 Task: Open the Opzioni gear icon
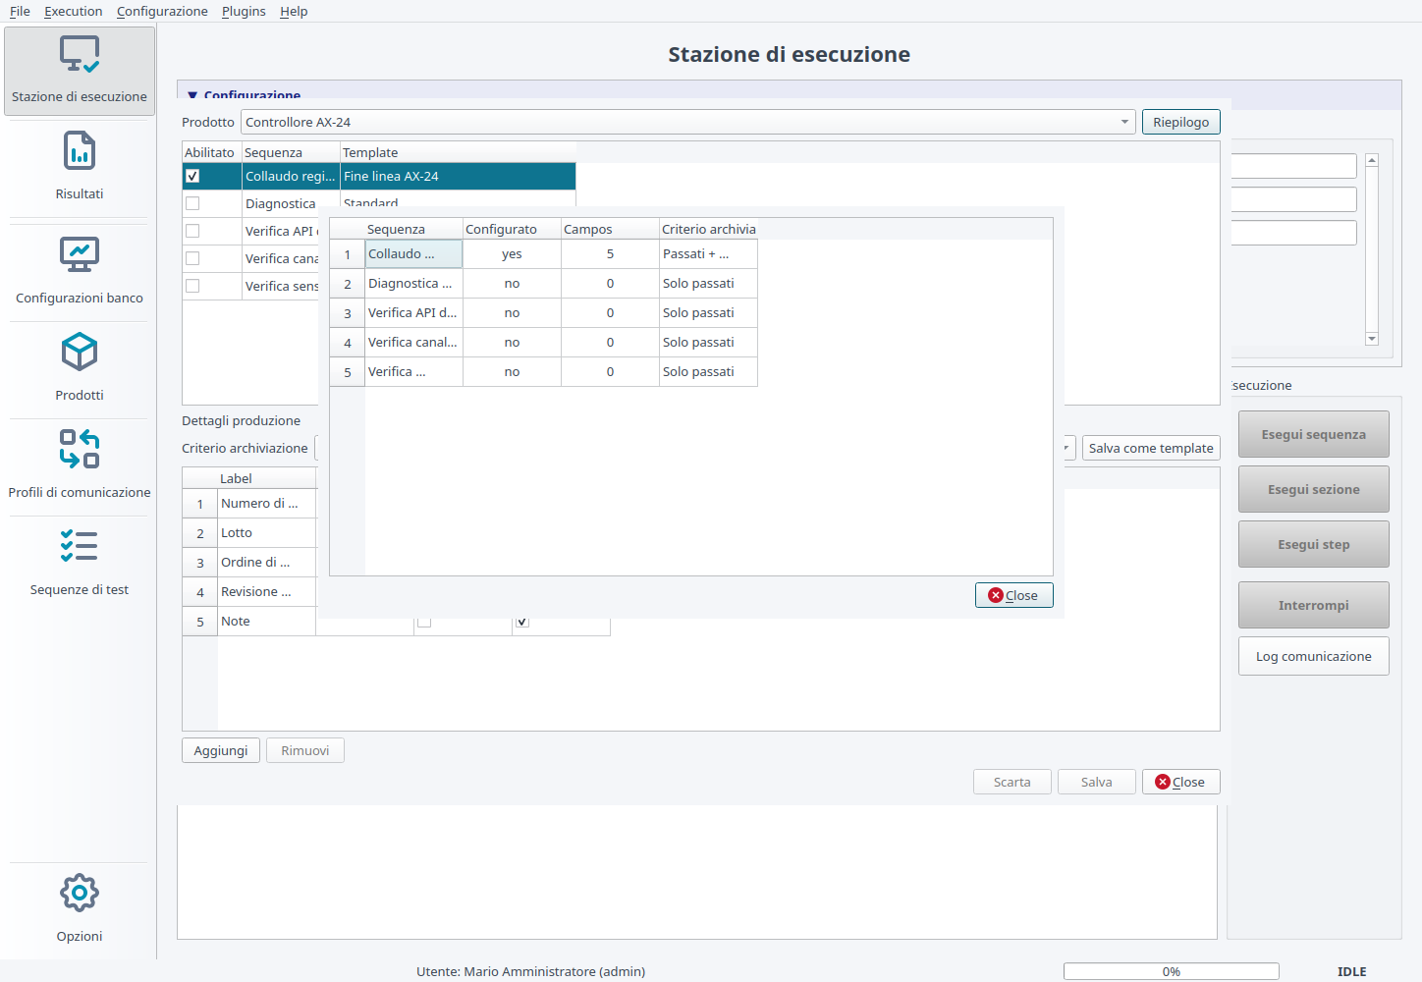80,893
